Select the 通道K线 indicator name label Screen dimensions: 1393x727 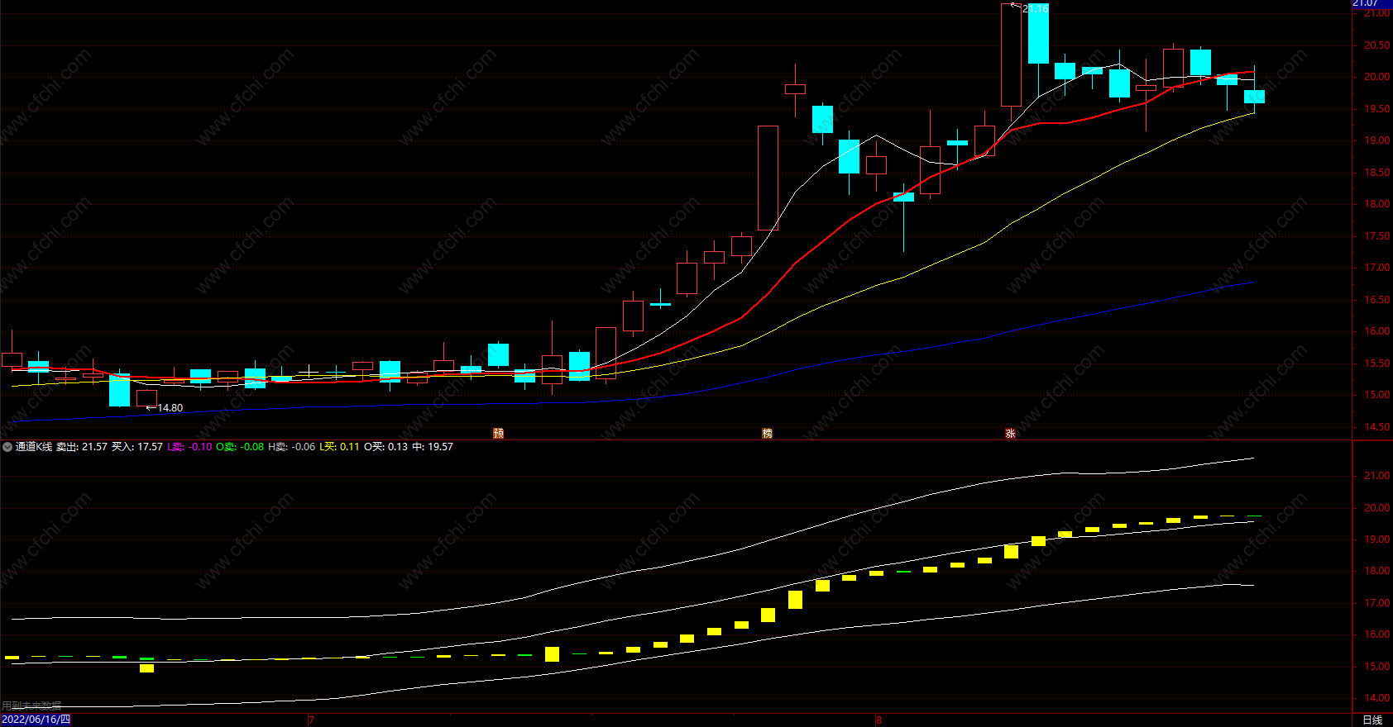34,447
